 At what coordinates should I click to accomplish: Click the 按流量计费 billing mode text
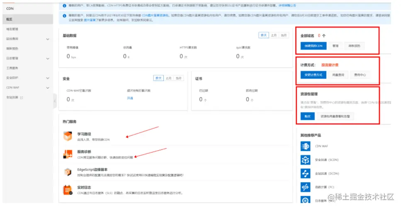[330, 65]
